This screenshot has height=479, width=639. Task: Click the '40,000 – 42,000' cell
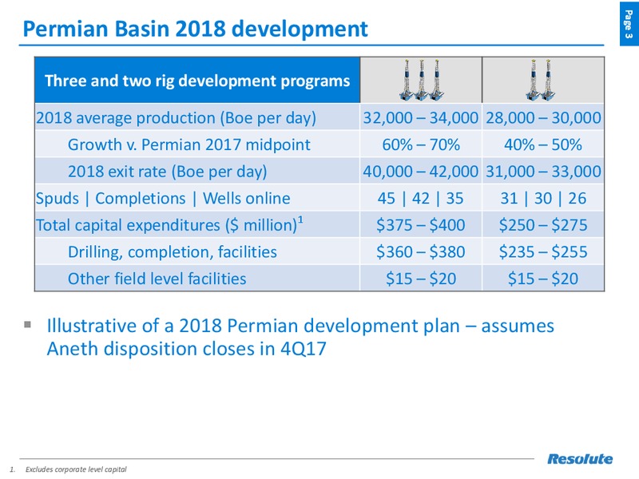(421, 172)
